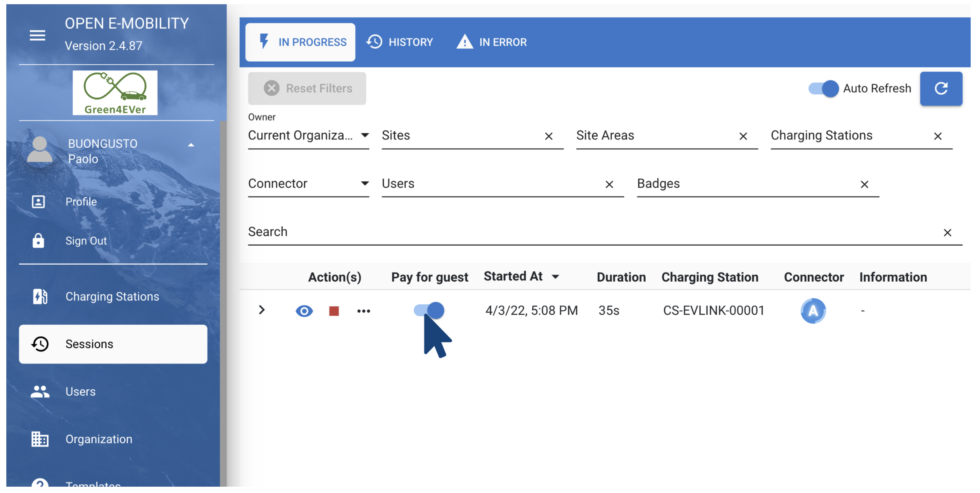
Task: Clear the Badges filter field
Action: coord(864,184)
